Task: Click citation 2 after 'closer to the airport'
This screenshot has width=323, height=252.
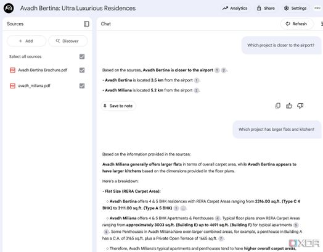Action: pyautogui.click(x=224, y=70)
